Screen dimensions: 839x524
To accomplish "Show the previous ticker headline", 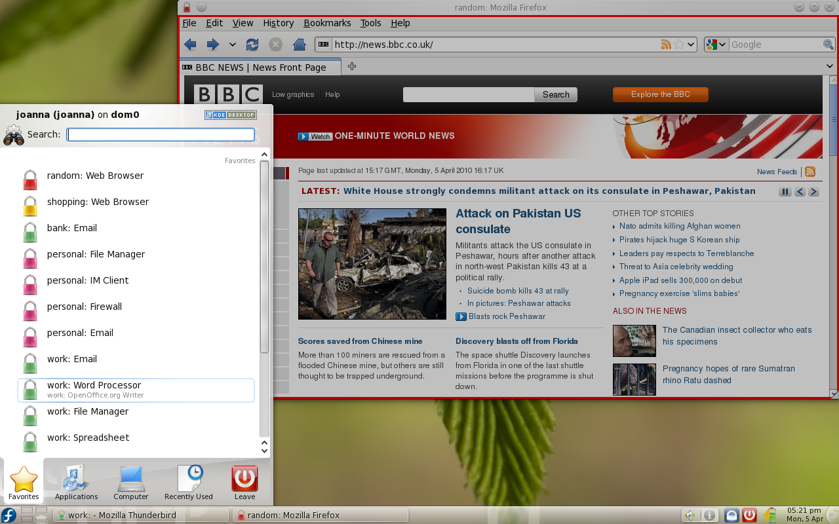I will pos(800,192).
